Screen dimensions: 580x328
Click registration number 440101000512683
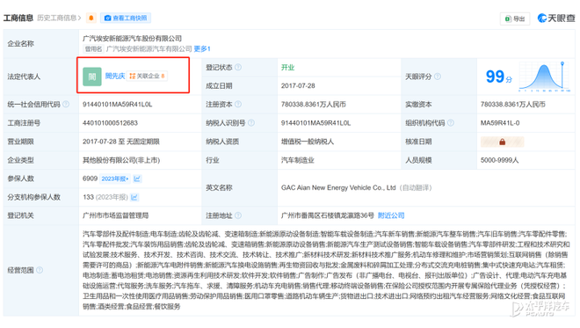[x=110, y=123]
